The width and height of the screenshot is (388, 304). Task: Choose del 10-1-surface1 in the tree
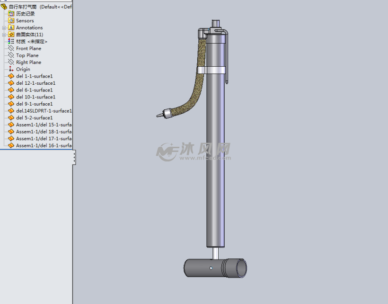click(35, 97)
